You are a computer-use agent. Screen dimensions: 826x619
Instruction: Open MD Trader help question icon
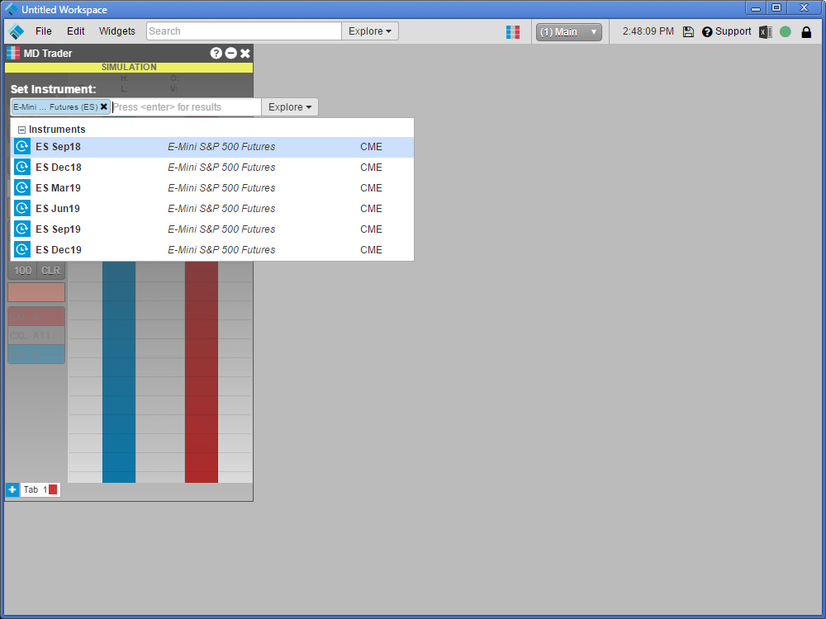click(x=216, y=53)
